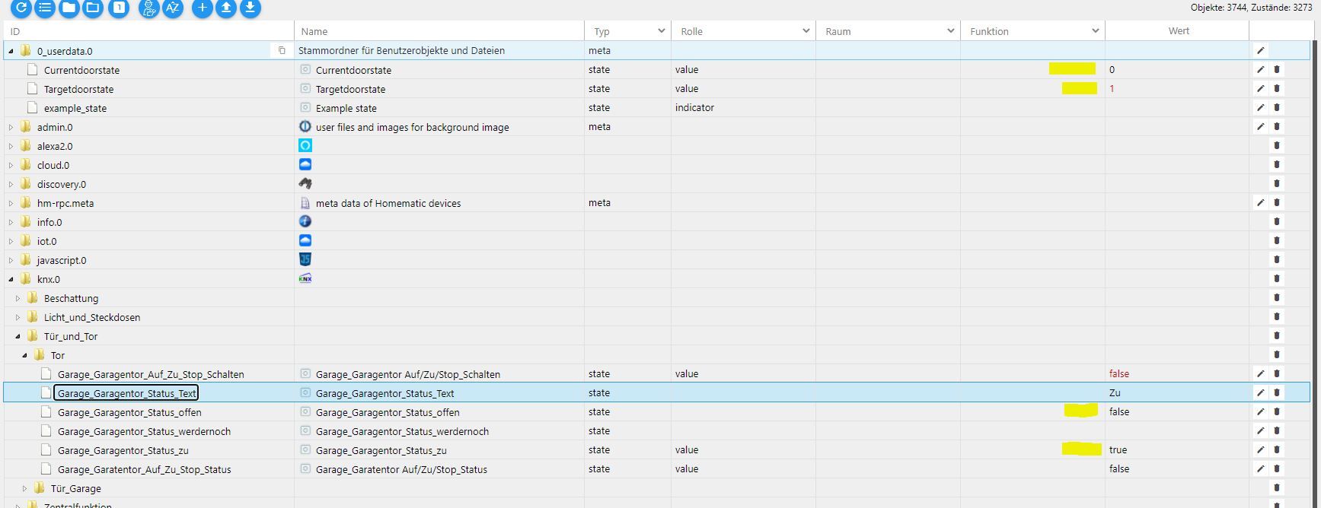Edit the Garage_Garatentor_Auf_Zu_Stop_Status object

coord(1261,469)
